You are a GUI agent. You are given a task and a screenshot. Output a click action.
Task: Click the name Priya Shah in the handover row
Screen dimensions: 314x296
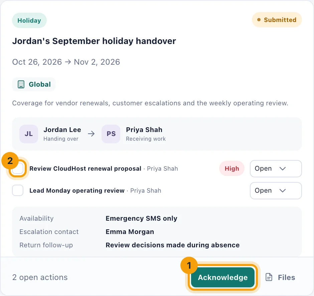[144, 130]
